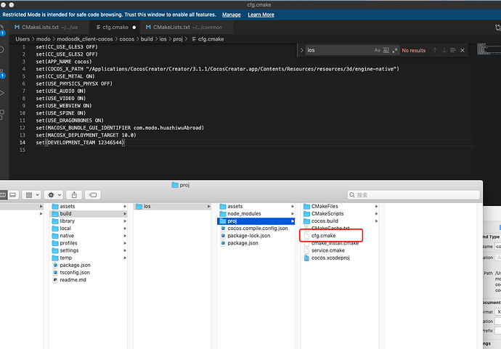
Task: Select the CMakeScripts folder
Action: 340,213
